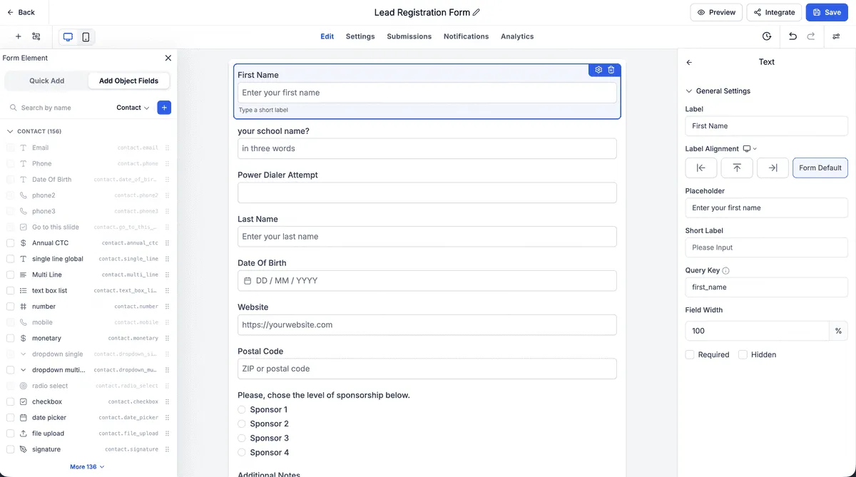This screenshot has height=477, width=856.
Task: Delete First Name field with trash icon
Action: point(611,70)
